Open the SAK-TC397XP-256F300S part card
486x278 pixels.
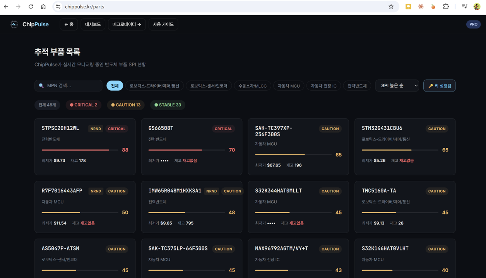298,147
